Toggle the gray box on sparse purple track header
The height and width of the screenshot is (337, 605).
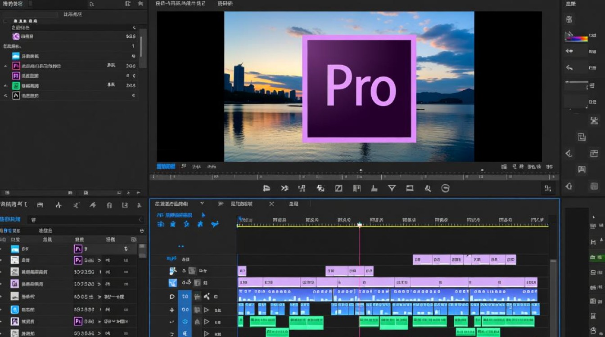192,270
